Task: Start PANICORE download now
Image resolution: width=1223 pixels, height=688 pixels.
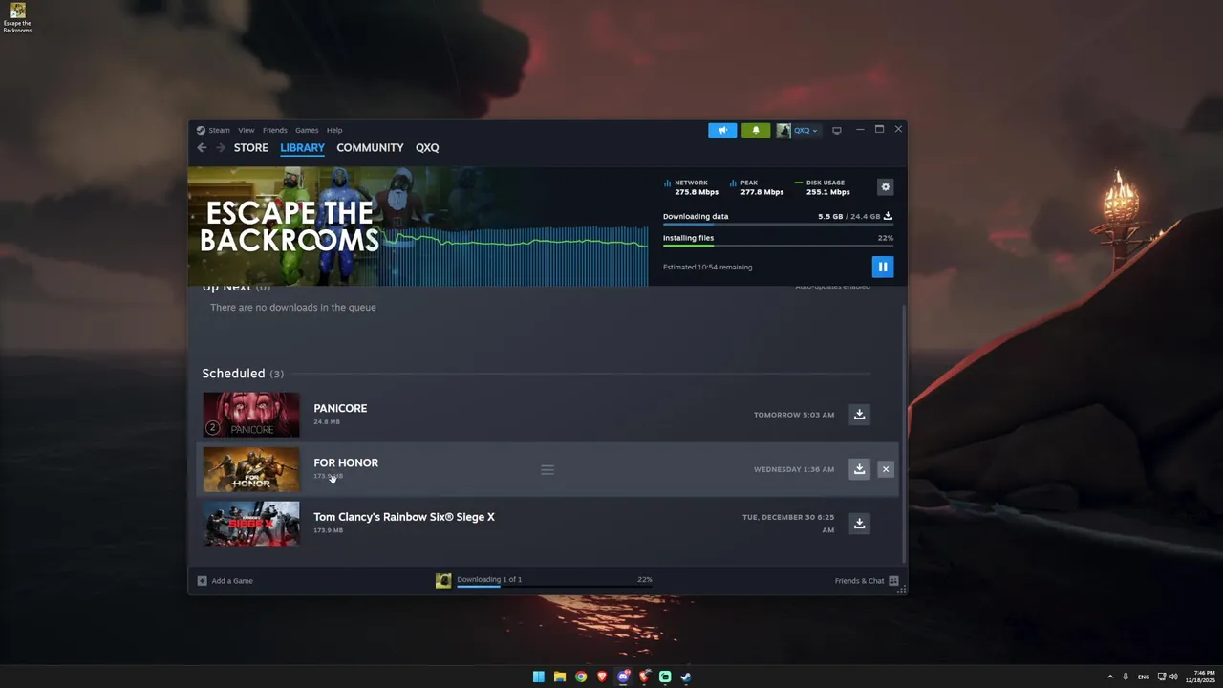Action: point(859,415)
